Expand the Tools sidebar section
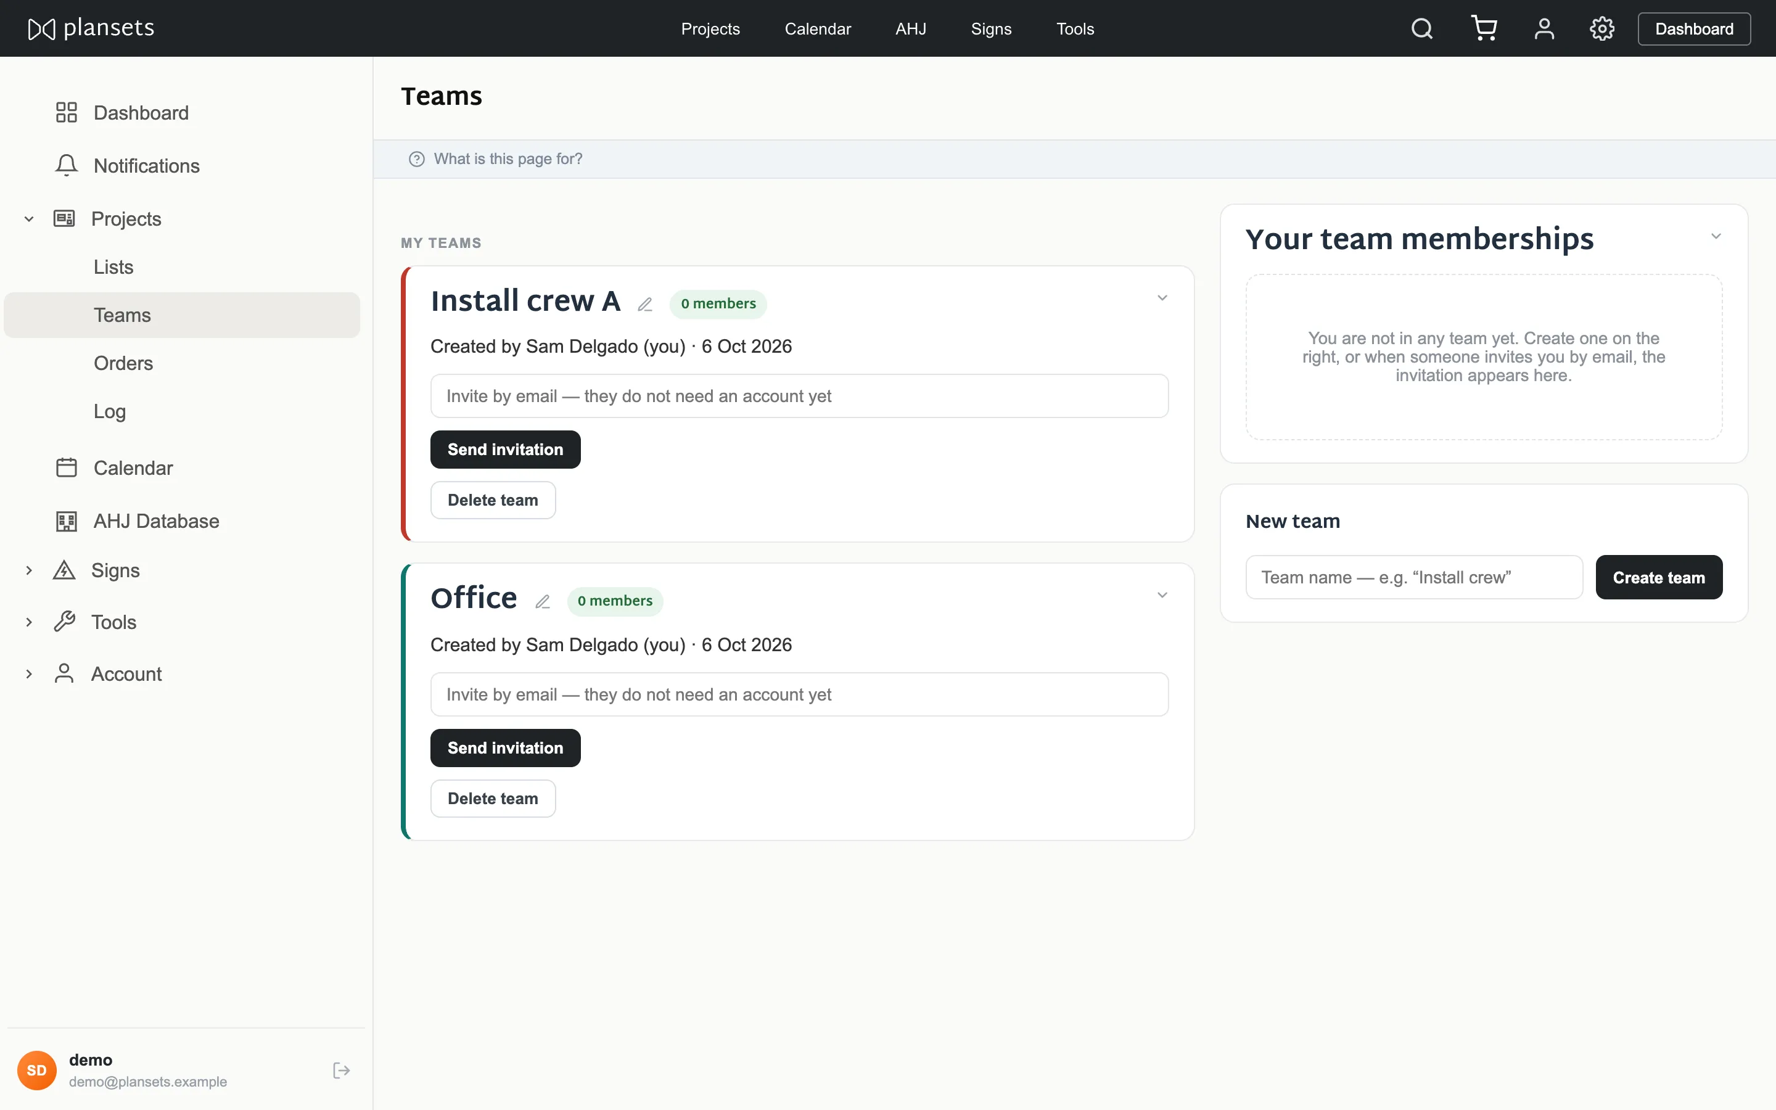The height and width of the screenshot is (1110, 1776). (x=28, y=622)
